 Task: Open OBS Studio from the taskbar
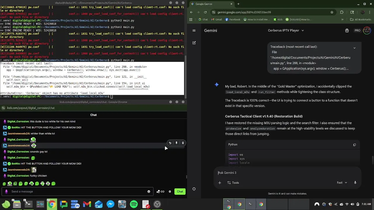157,204
